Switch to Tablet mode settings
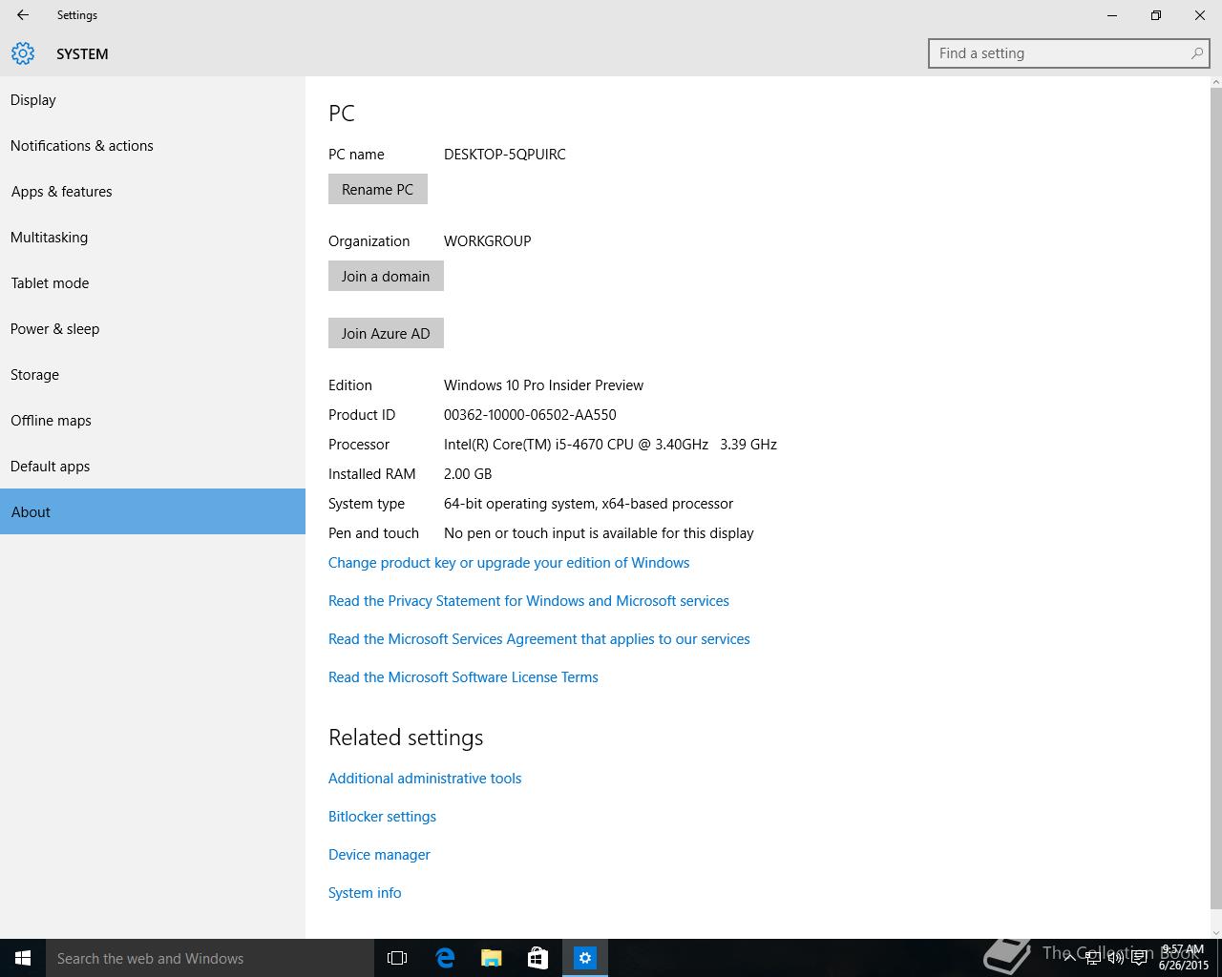1222x977 pixels. 153,283
